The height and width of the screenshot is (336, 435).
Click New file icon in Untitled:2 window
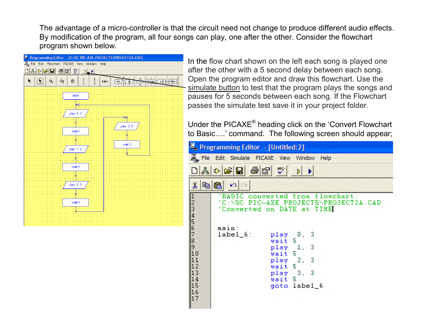195,171
